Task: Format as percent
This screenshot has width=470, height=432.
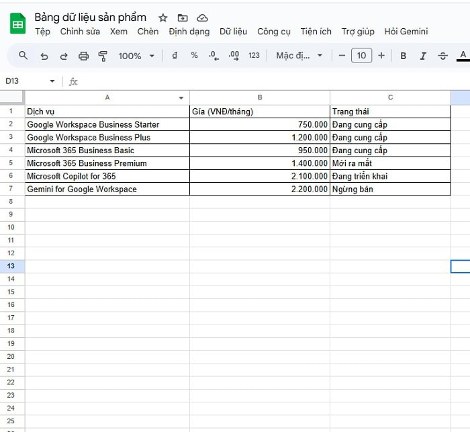Action: pyautogui.click(x=194, y=55)
